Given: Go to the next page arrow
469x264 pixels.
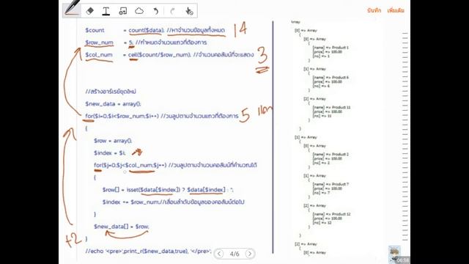Looking at the screenshot, I should [250, 254].
